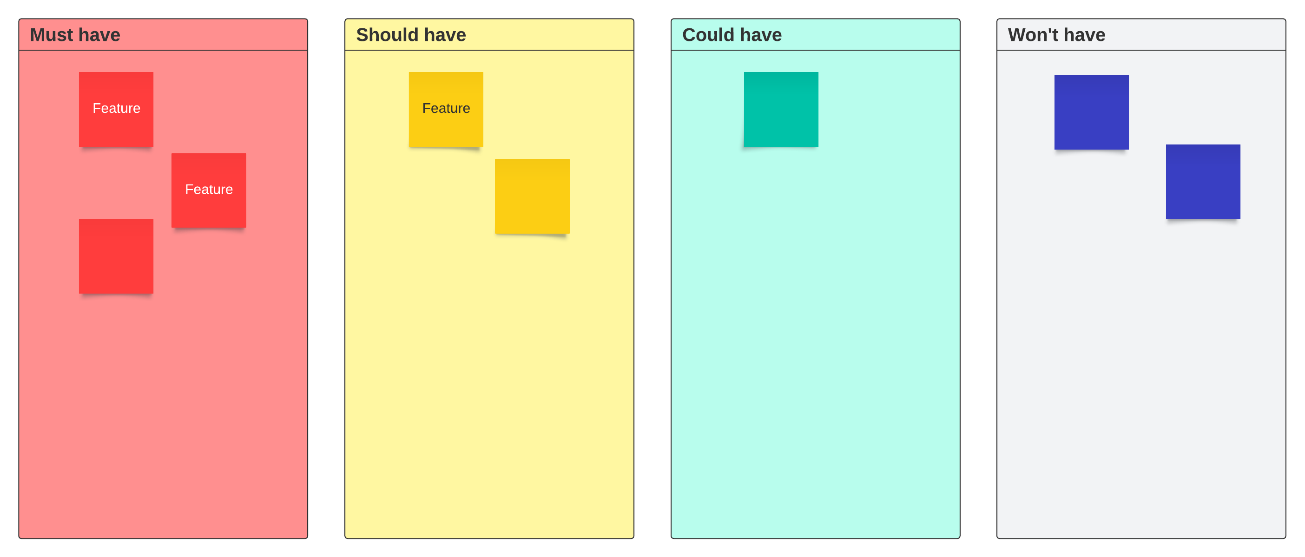1305x557 pixels.
Task: Select the lower blue sticky note
Action: [x=1203, y=181]
